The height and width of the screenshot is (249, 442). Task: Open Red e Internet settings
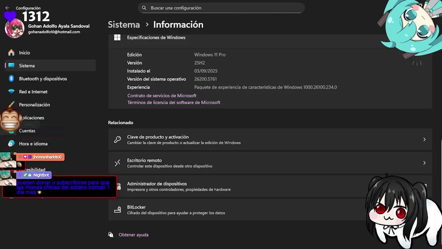point(50,92)
